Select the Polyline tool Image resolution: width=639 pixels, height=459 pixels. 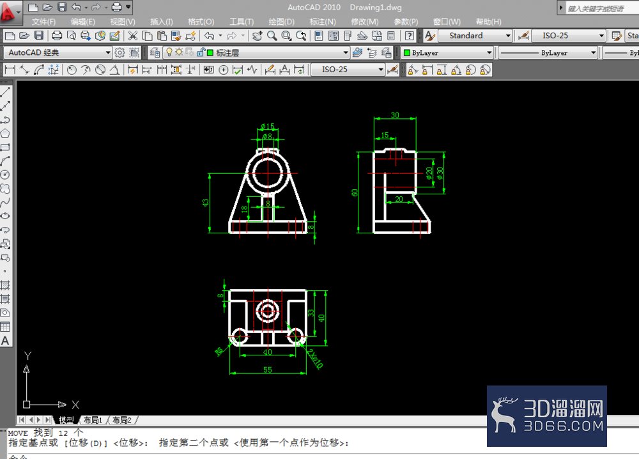(5, 120)
